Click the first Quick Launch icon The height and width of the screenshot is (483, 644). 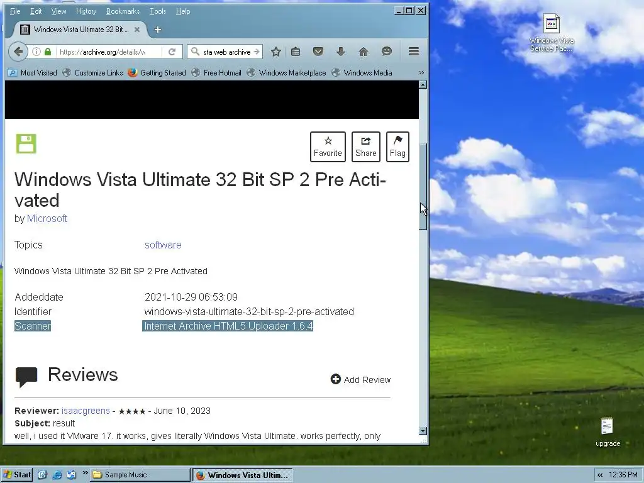tap(42, 475)
